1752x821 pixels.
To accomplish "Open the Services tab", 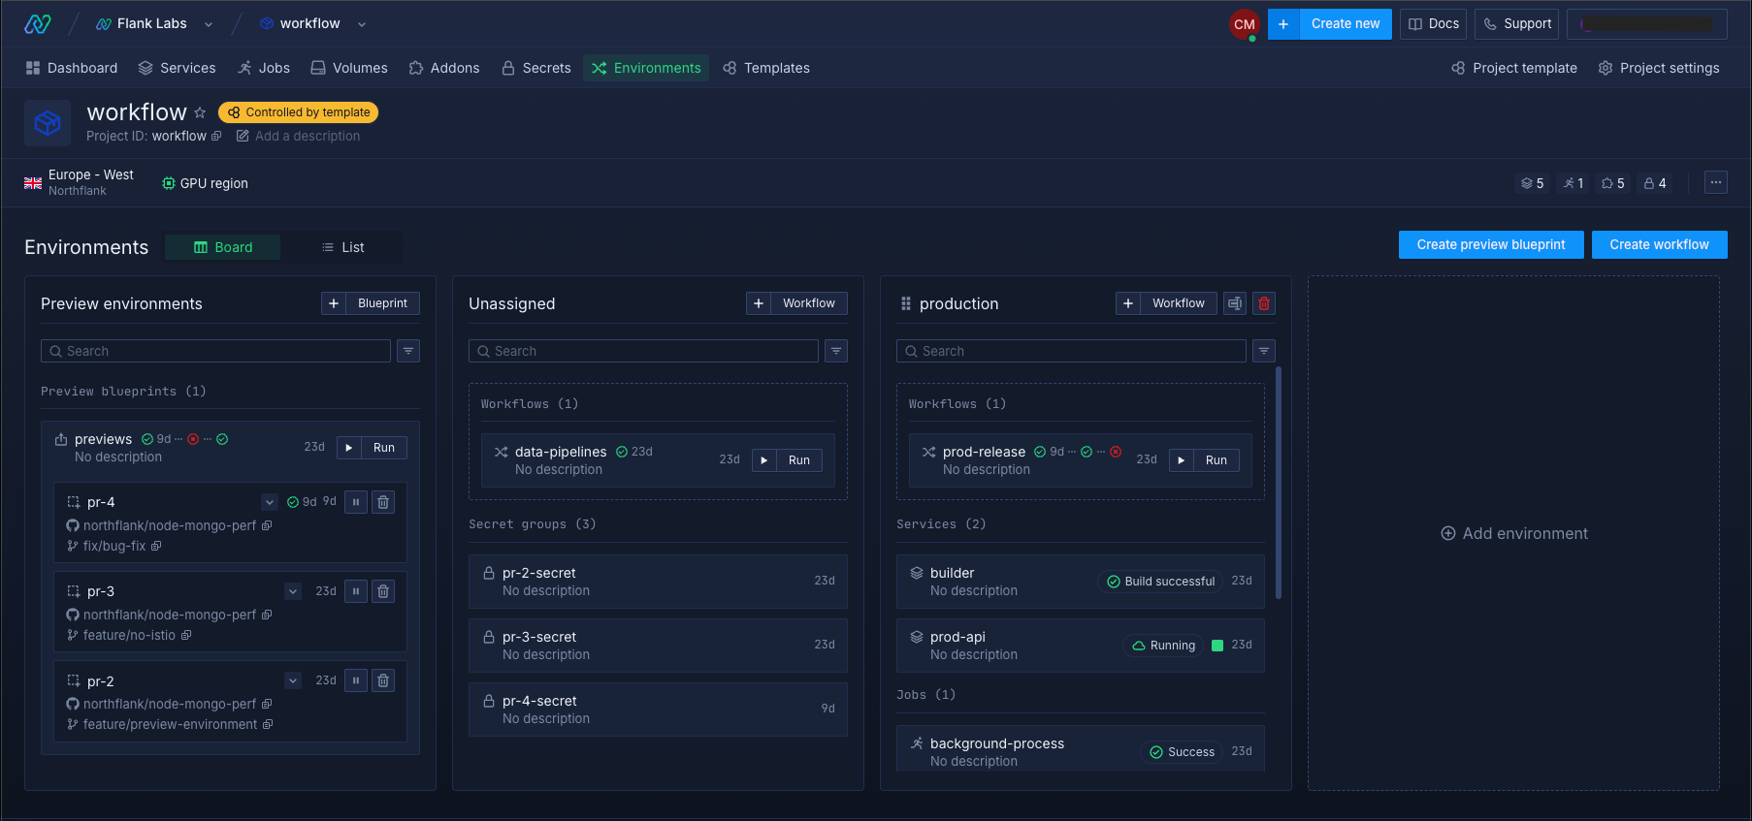I will [177, 68].
